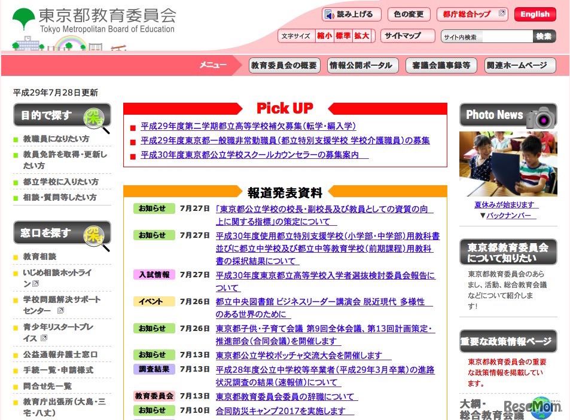Click the 検索 search button
This screenshot has width=570, height=420.
544,36
